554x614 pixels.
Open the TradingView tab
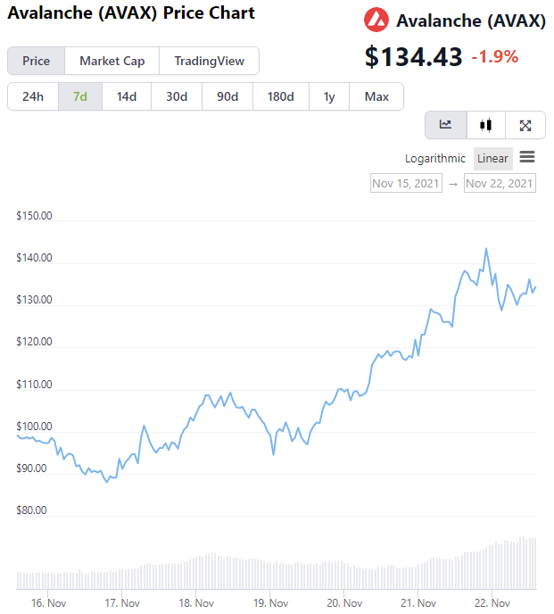209,62
